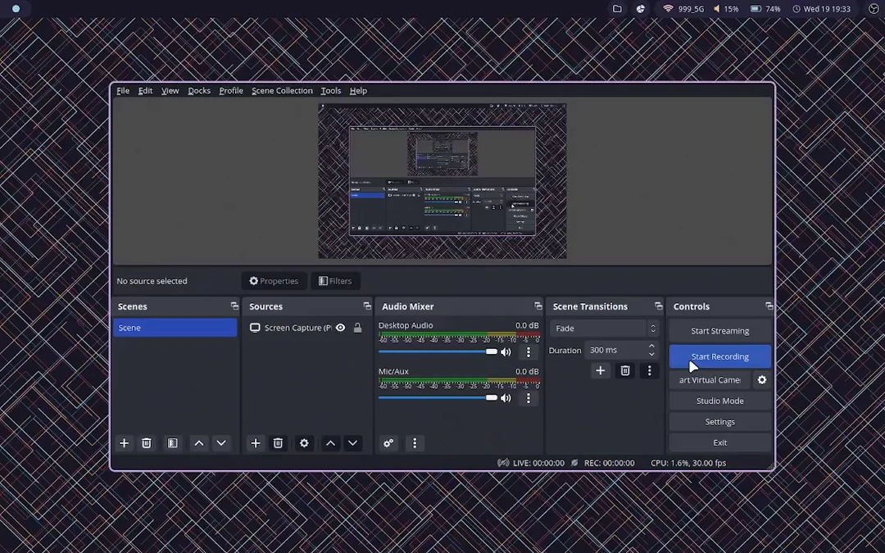Delete the Screen Capture source with trash icon
Image resolution: width=885 pixels, height=553 pixels.
coord(278,443)
